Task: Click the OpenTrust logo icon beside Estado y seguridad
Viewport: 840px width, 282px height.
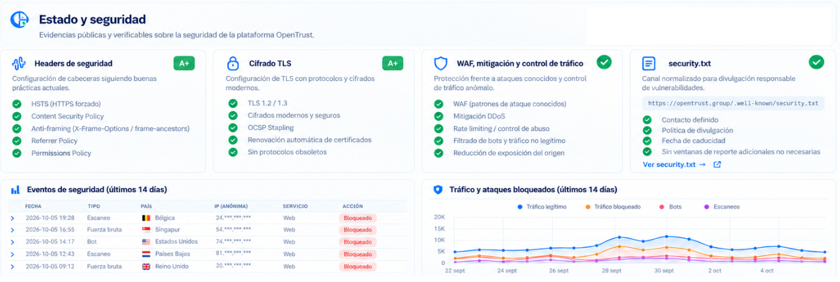Action: [x=19, y=20]
